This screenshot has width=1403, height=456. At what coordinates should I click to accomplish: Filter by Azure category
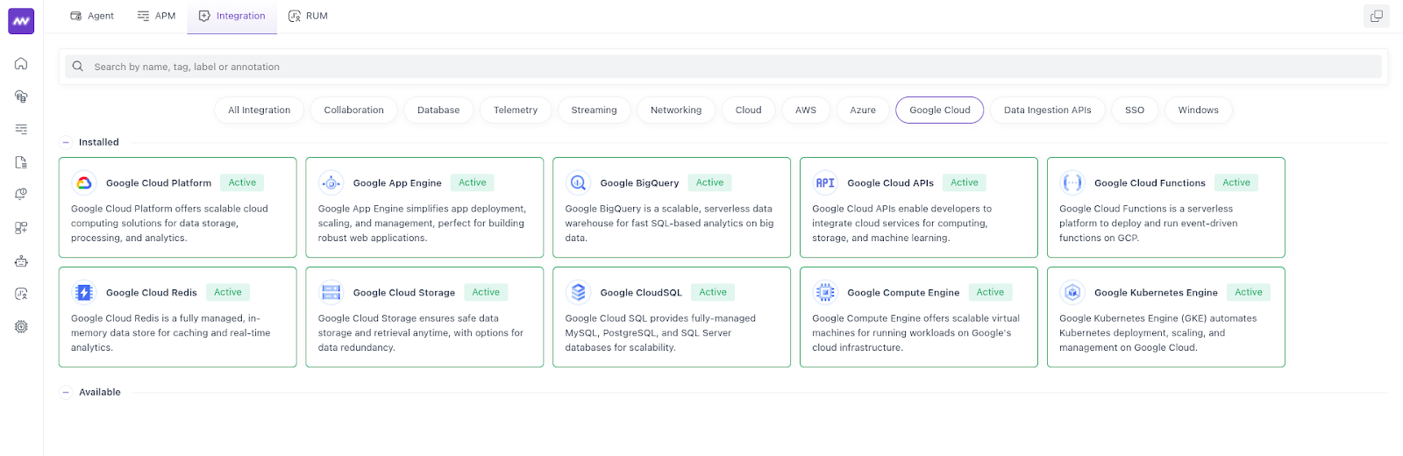(863, 110)
